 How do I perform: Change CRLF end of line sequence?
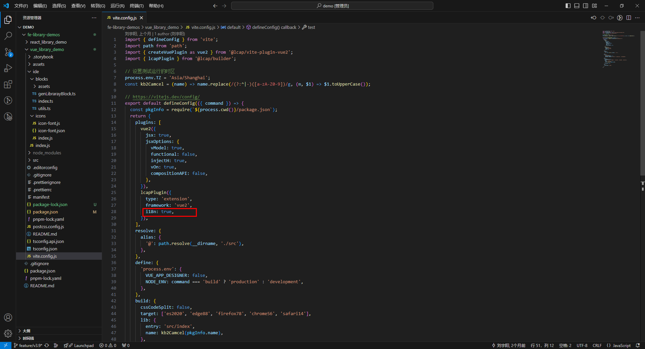(x=597, y=345)
